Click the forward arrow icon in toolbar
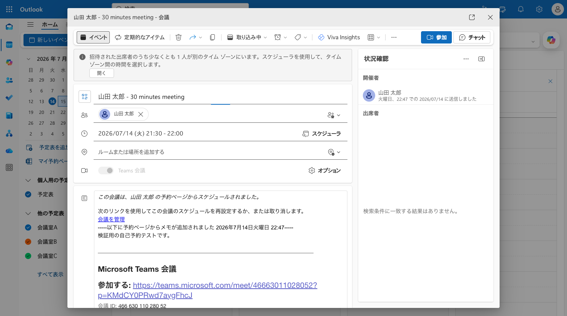The image size is (567, 316). coord(193,37)
